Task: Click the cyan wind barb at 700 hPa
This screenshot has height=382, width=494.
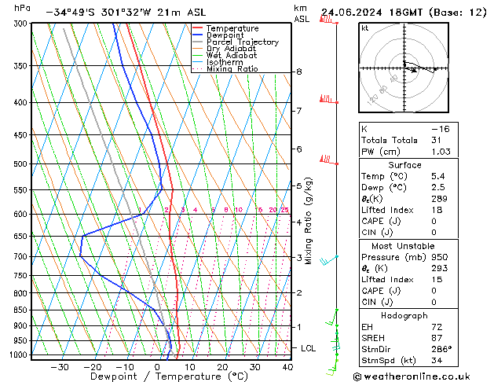Action: (329, 260)
